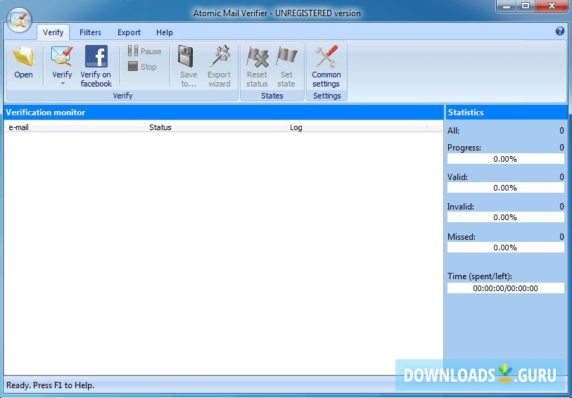572x398 pixels.
Task: Click the Statistics panel header
Action: pyautogui.click(x=507, y=113)
